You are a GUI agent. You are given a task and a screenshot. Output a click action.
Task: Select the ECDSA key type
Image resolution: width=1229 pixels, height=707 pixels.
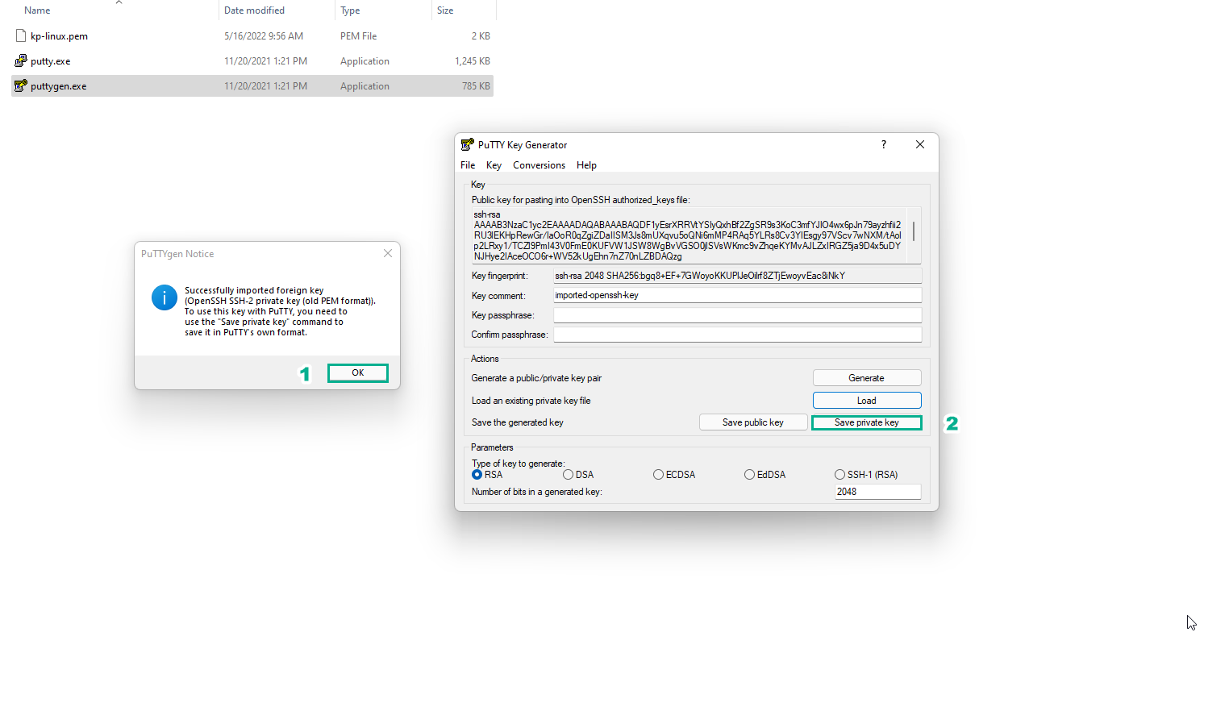tap(659, 475)
